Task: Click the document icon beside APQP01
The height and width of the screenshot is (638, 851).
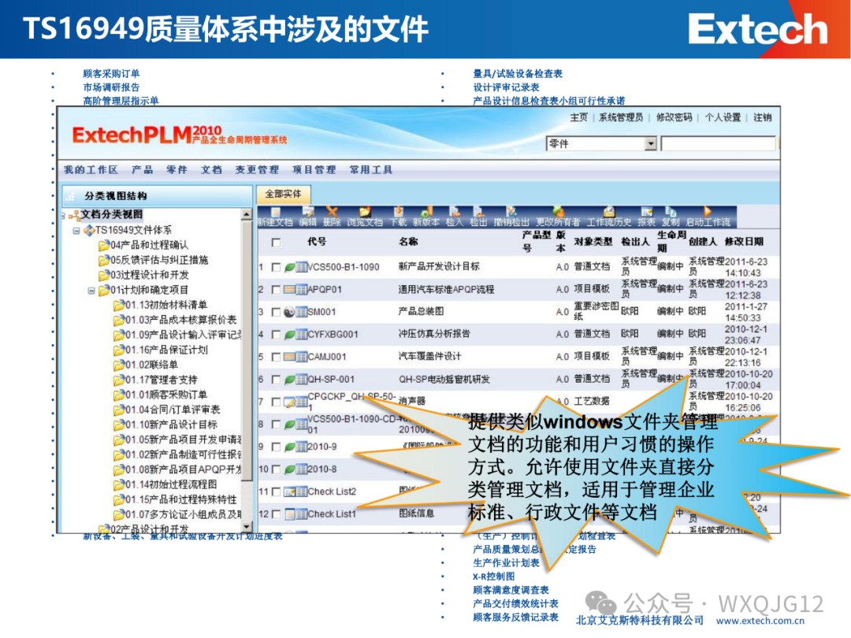Action: (x=290, y=290)
